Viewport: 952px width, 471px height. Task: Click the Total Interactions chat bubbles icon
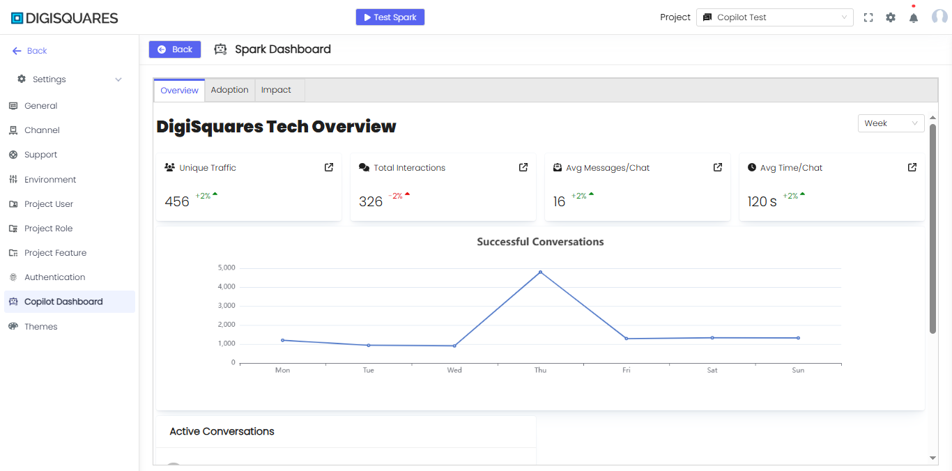click(364, 167)
